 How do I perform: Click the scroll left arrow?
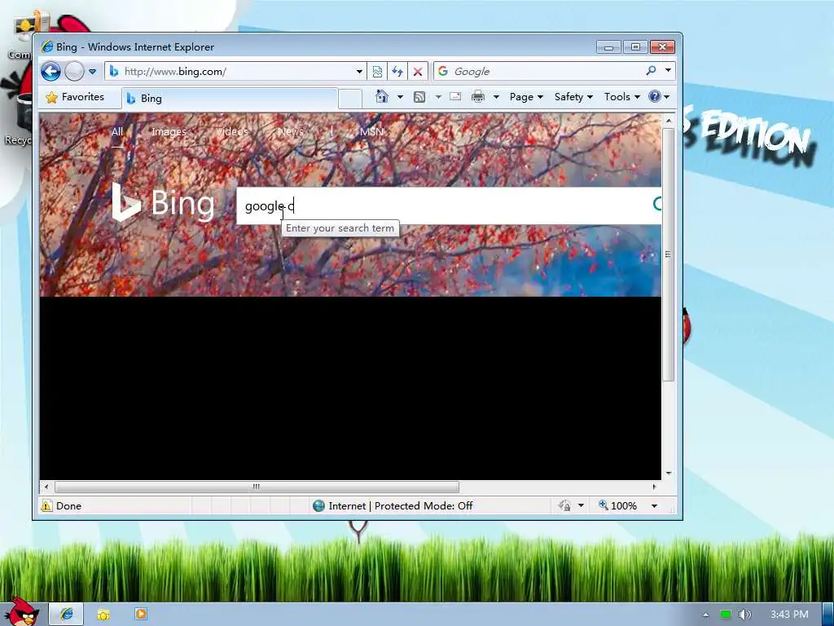(x=46, y=487)
